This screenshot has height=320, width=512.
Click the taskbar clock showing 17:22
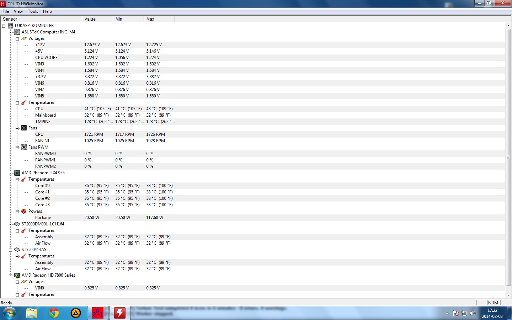click(492, 313)
